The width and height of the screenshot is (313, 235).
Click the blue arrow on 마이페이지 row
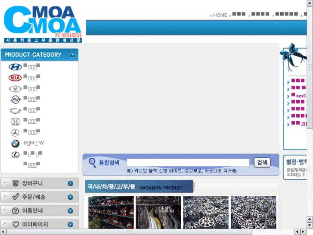pyautogui.click(x=70, y=225)
